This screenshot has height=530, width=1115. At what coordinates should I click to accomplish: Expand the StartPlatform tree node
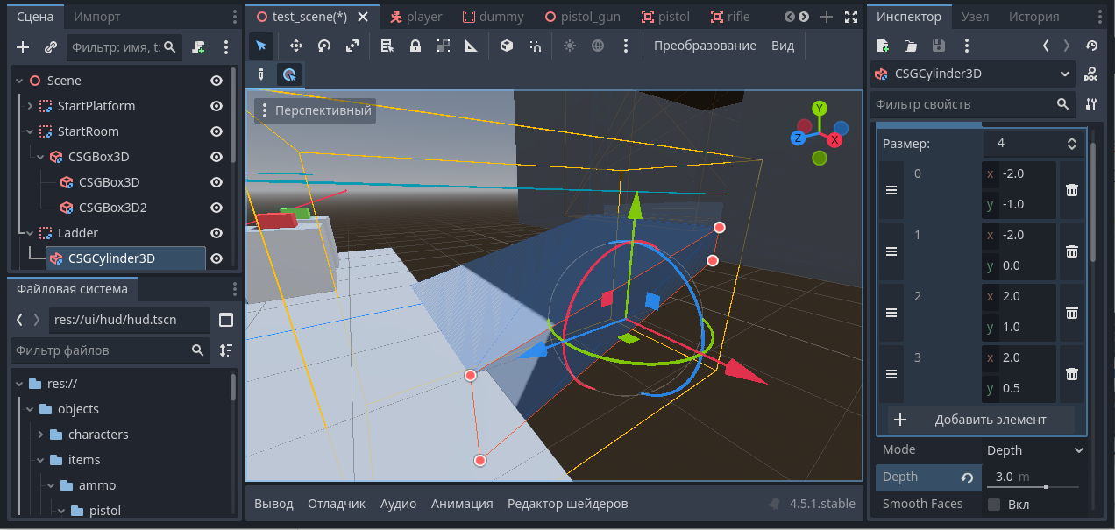(x=30, y=106)
